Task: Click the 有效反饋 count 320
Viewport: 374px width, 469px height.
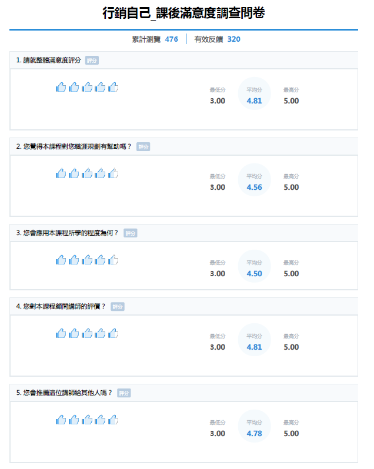Action: [x=233, y=39]
